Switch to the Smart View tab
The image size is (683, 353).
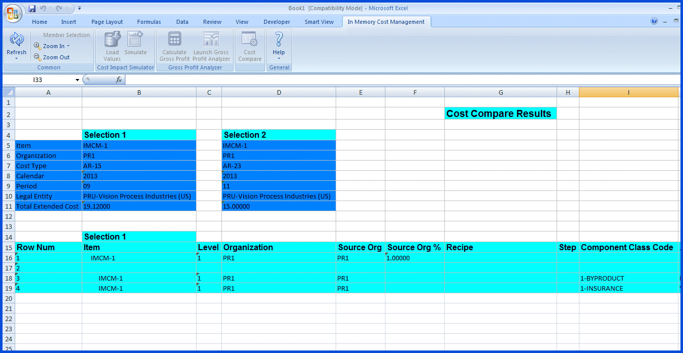[319, 21]
